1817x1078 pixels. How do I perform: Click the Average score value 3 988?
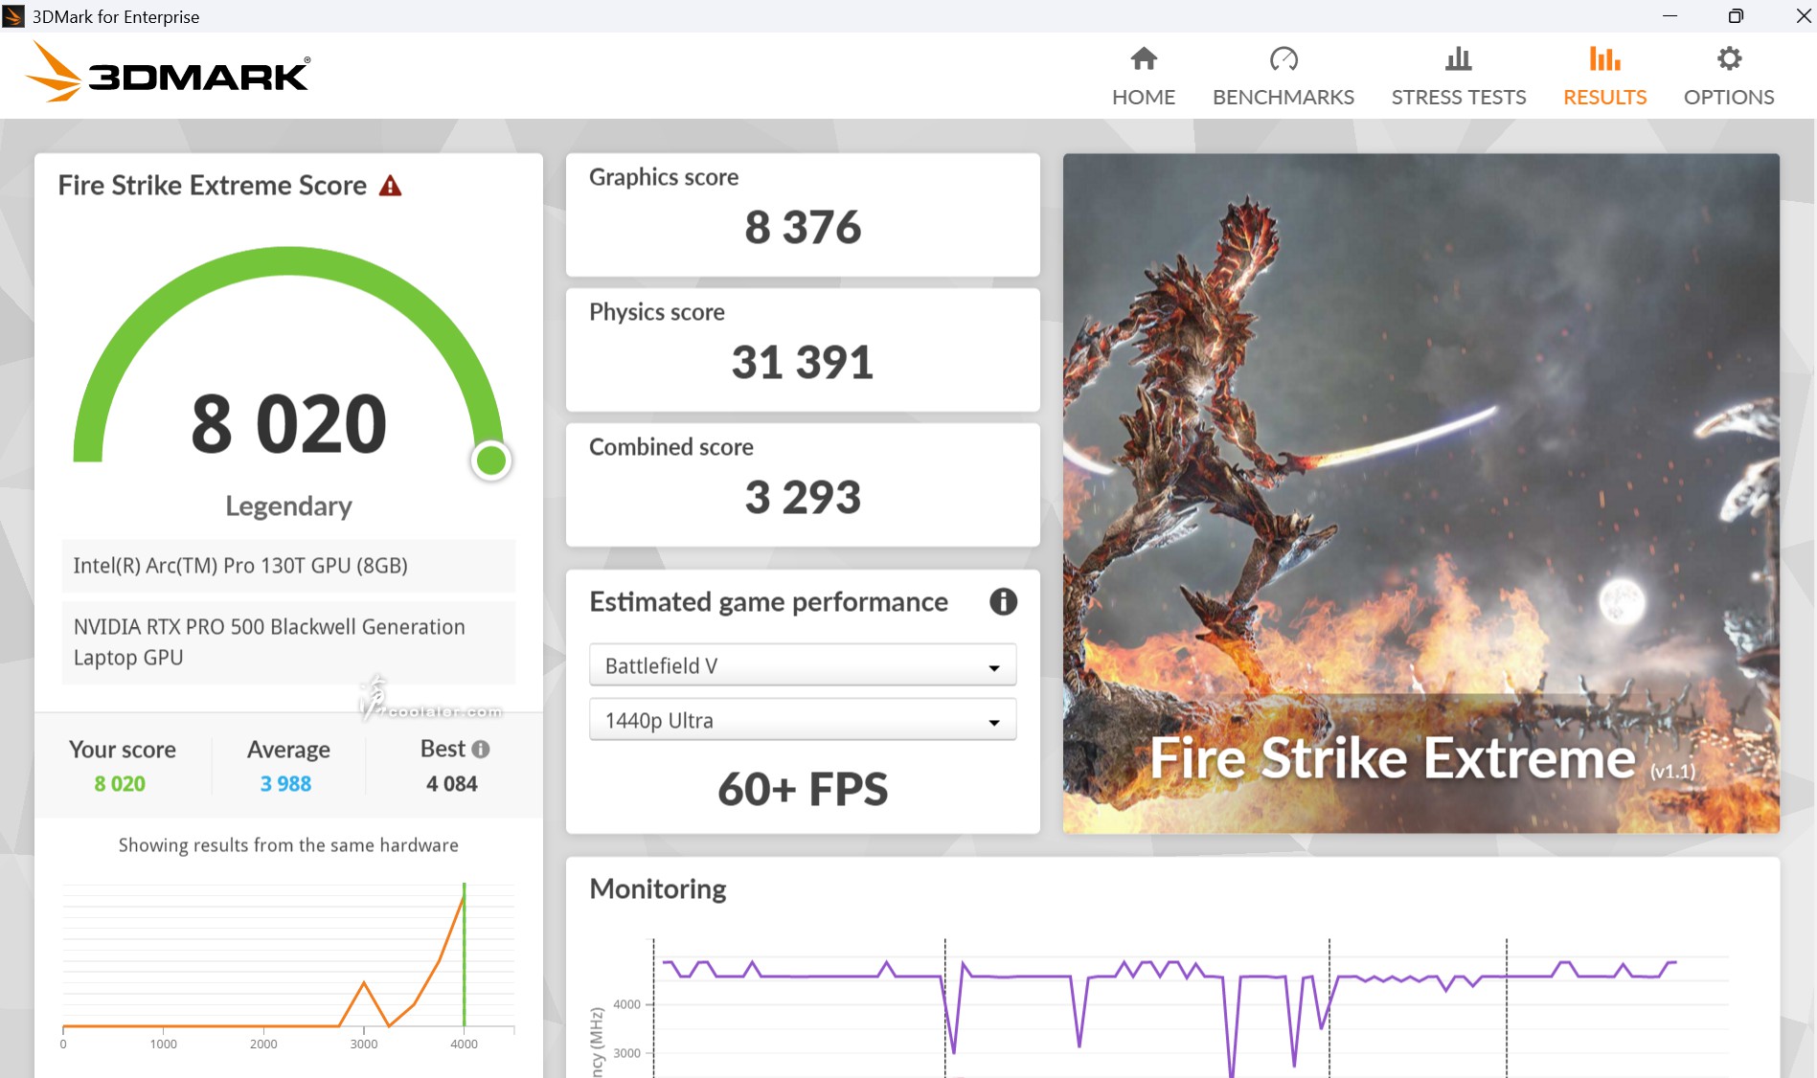tap(285, 784)
